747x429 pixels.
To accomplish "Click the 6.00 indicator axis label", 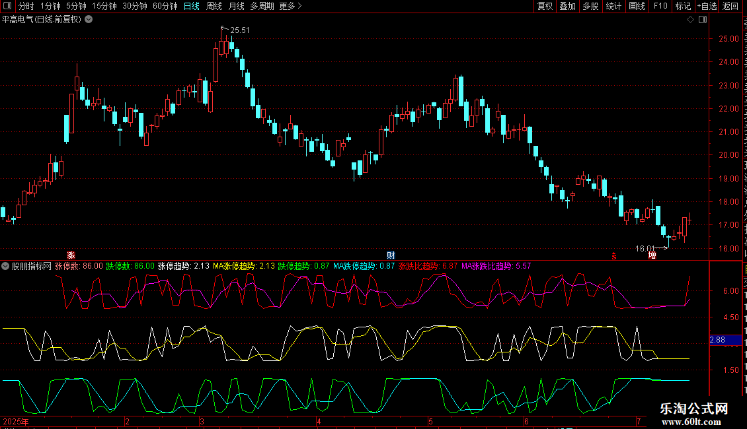I will (730, 291).
